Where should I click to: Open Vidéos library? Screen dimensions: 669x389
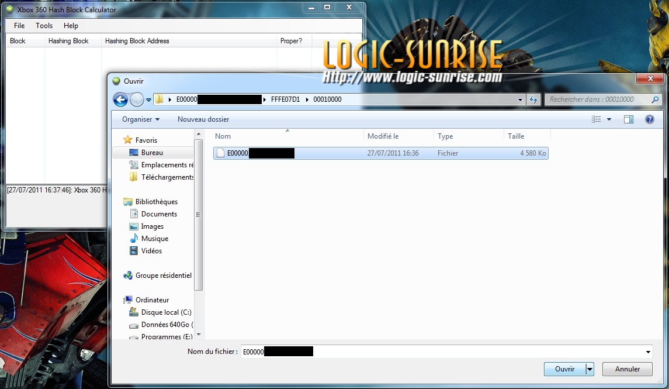(x=151, y=251)
